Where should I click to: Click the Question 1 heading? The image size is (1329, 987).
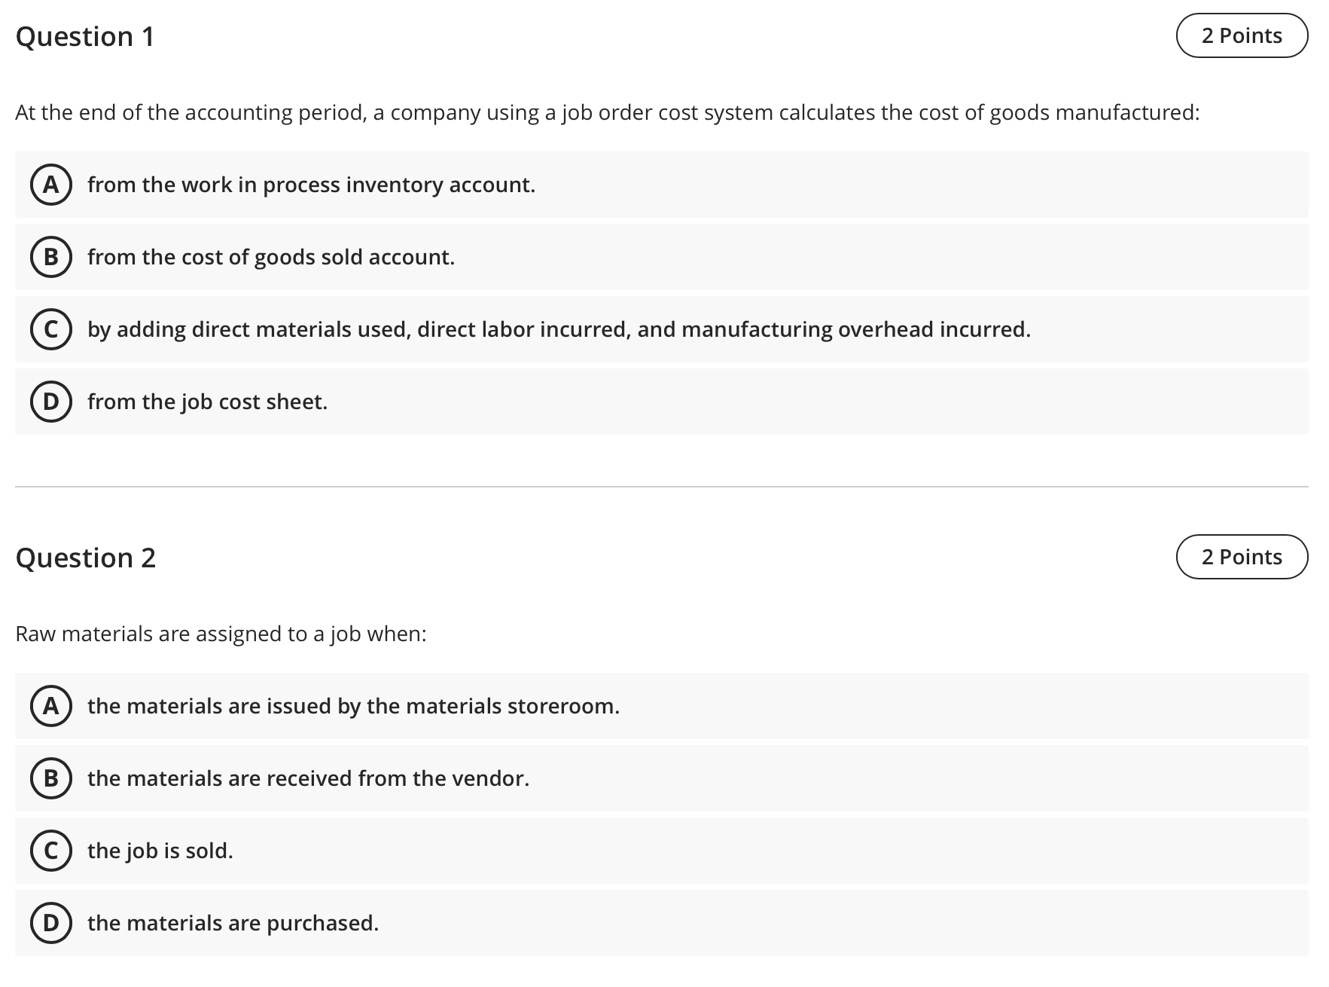[85, 36]
